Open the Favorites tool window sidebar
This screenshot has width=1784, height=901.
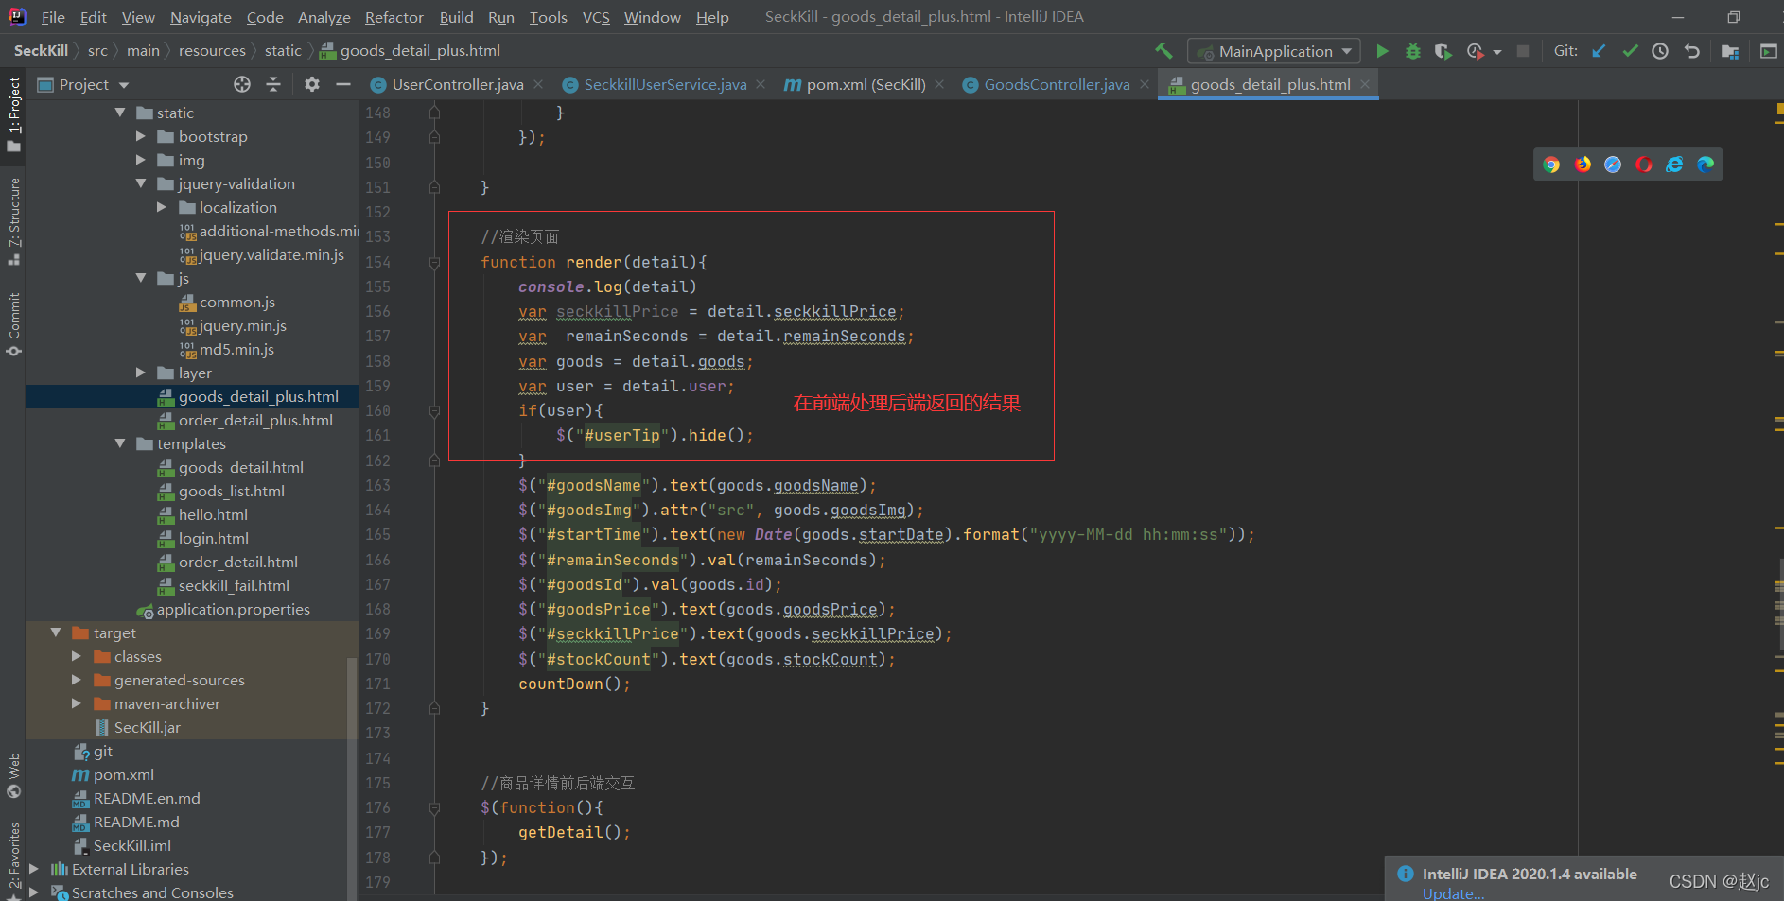point(13,858)
